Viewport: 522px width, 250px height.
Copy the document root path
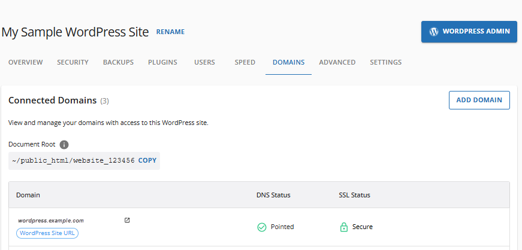147,161
